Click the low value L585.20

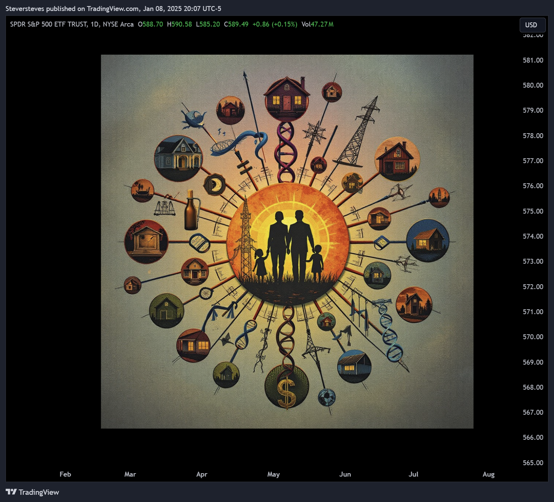(208, 24)
